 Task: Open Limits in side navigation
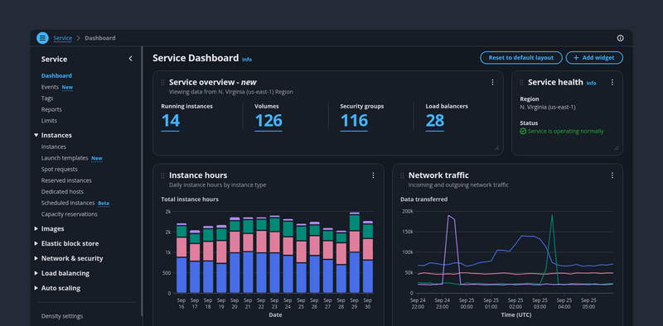(x=49, y=120)
